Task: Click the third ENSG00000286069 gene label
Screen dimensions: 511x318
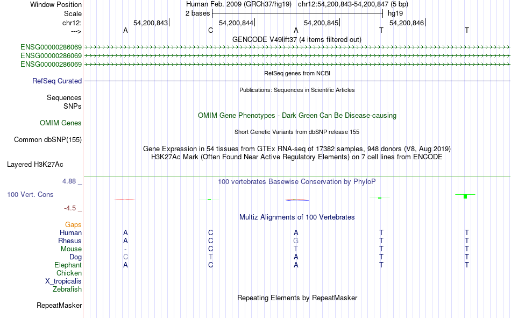Action: click(x=51, y=64)
